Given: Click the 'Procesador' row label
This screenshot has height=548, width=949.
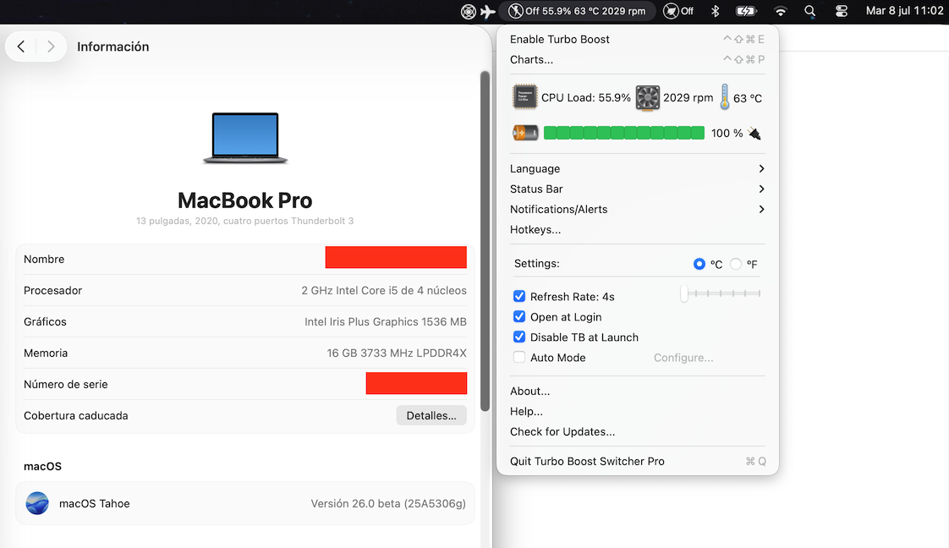Looking at the screenshot, I should [52, 290].
